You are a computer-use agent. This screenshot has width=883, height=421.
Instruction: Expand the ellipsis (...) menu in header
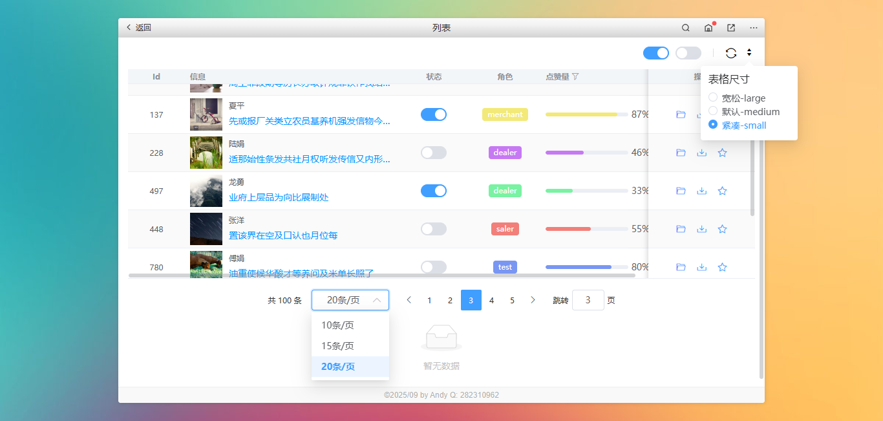coord(754,27)
